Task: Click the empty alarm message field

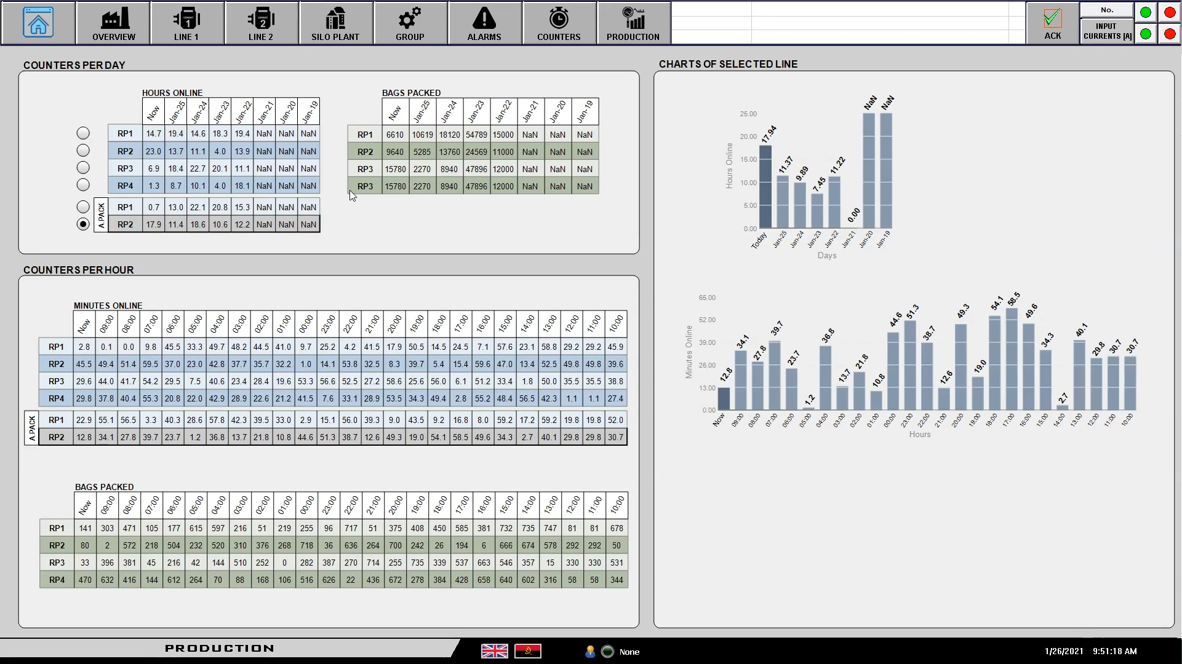Action: coord(848,23)
